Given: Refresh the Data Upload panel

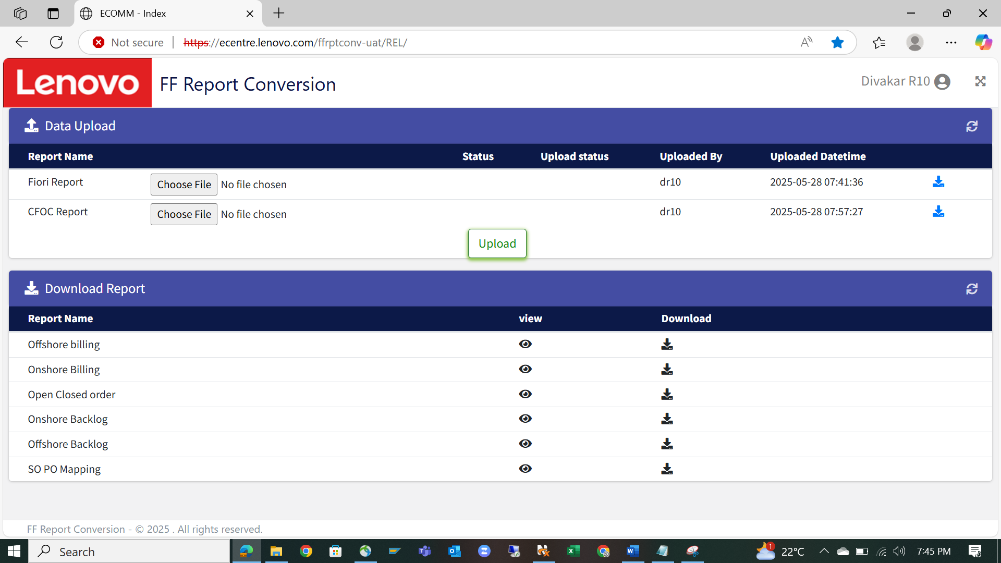Looking at the screenshot, I should 971,126.
